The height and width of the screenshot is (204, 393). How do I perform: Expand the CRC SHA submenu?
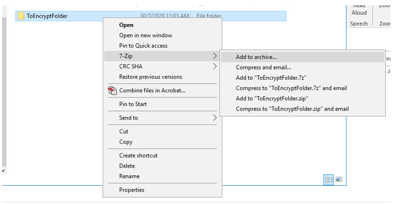click(162, 66)
